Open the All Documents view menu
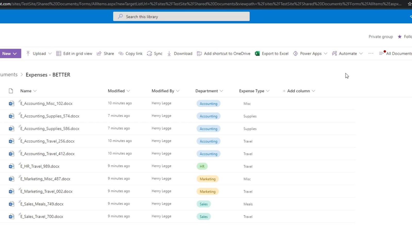Image resolution: width=412 pixels, height=232 pixels. (396, 53)
